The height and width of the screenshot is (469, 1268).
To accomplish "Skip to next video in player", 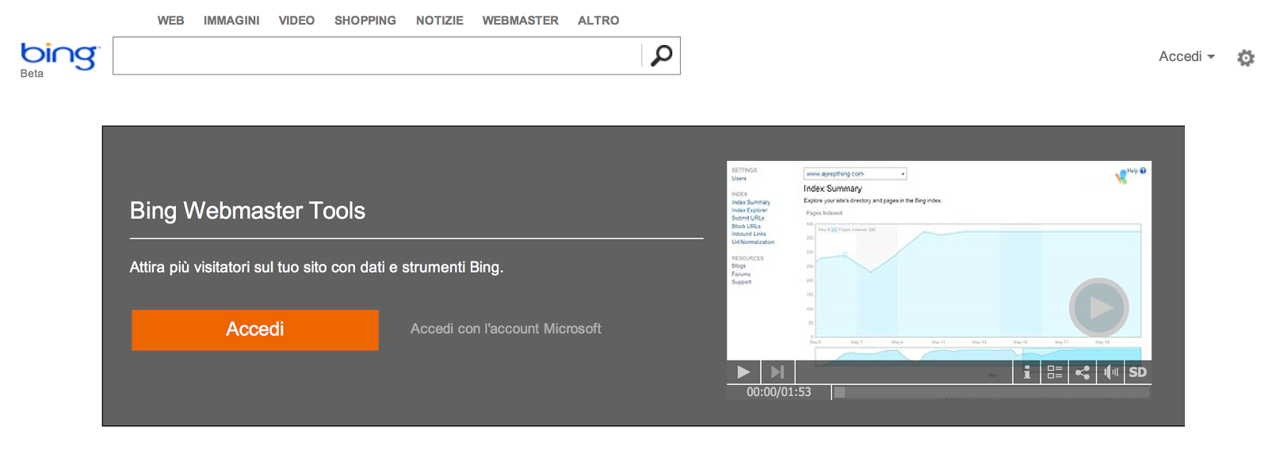I will click(x=777, y=372).
